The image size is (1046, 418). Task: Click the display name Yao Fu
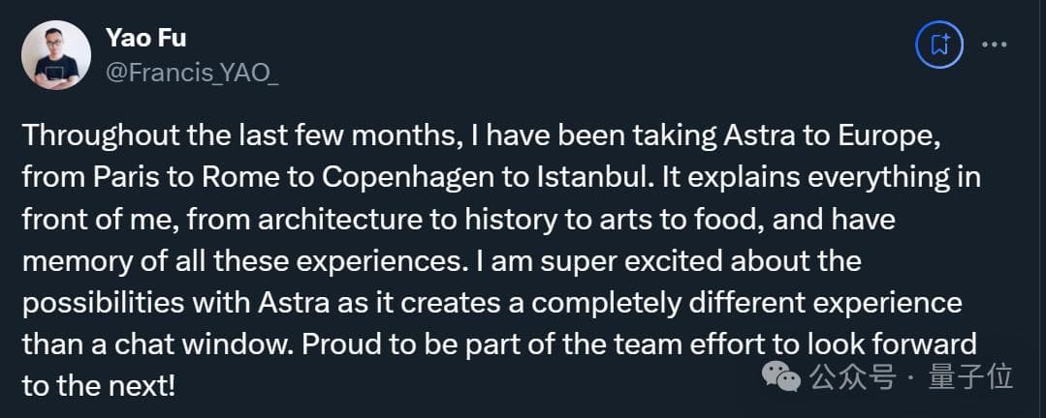pos(145,40)
